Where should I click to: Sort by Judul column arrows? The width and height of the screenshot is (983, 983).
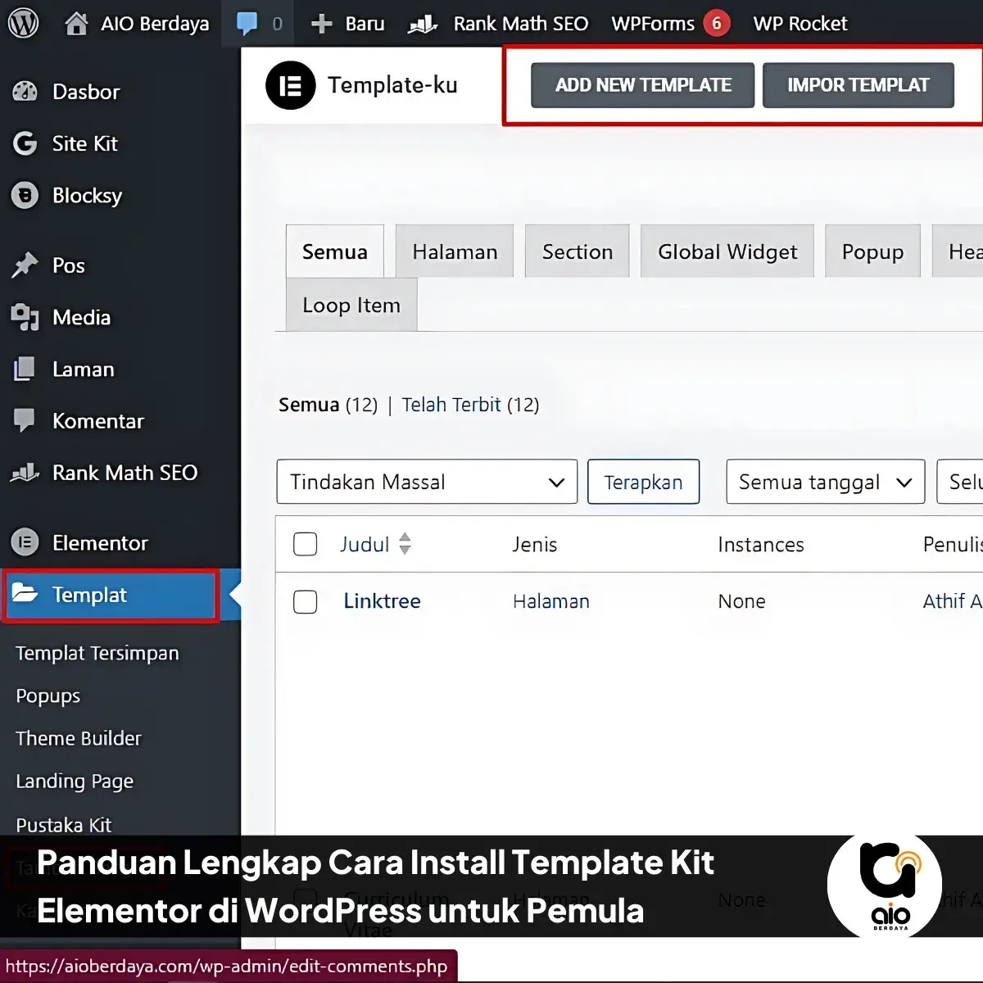405,544
